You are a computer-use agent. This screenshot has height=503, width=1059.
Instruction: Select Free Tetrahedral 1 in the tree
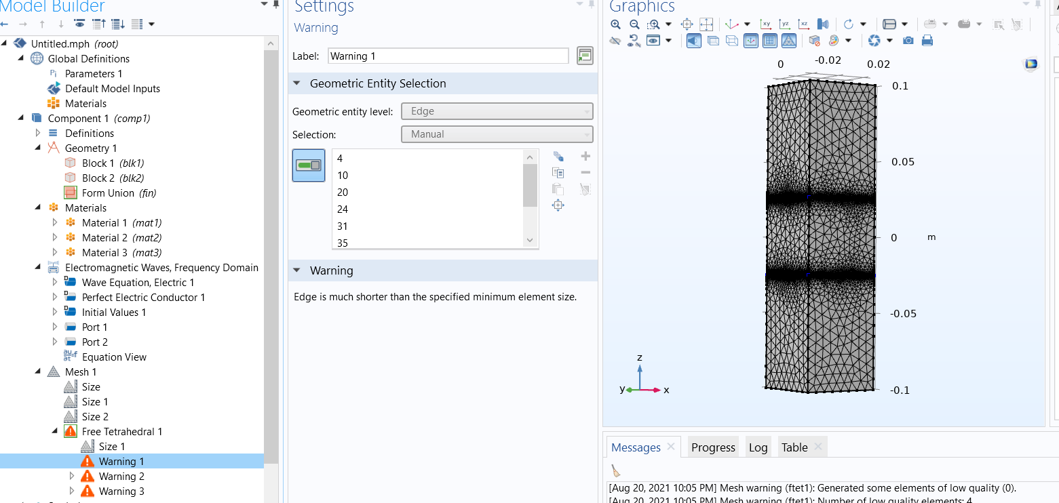[122, 432]
